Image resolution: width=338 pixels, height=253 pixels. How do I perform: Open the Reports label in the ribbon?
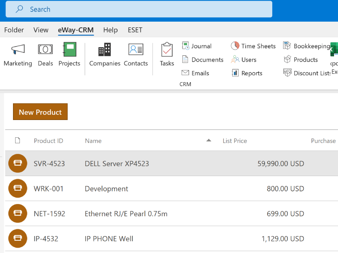click(252, 73)
